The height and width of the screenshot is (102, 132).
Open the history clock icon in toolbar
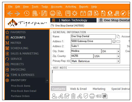[27, 13]
